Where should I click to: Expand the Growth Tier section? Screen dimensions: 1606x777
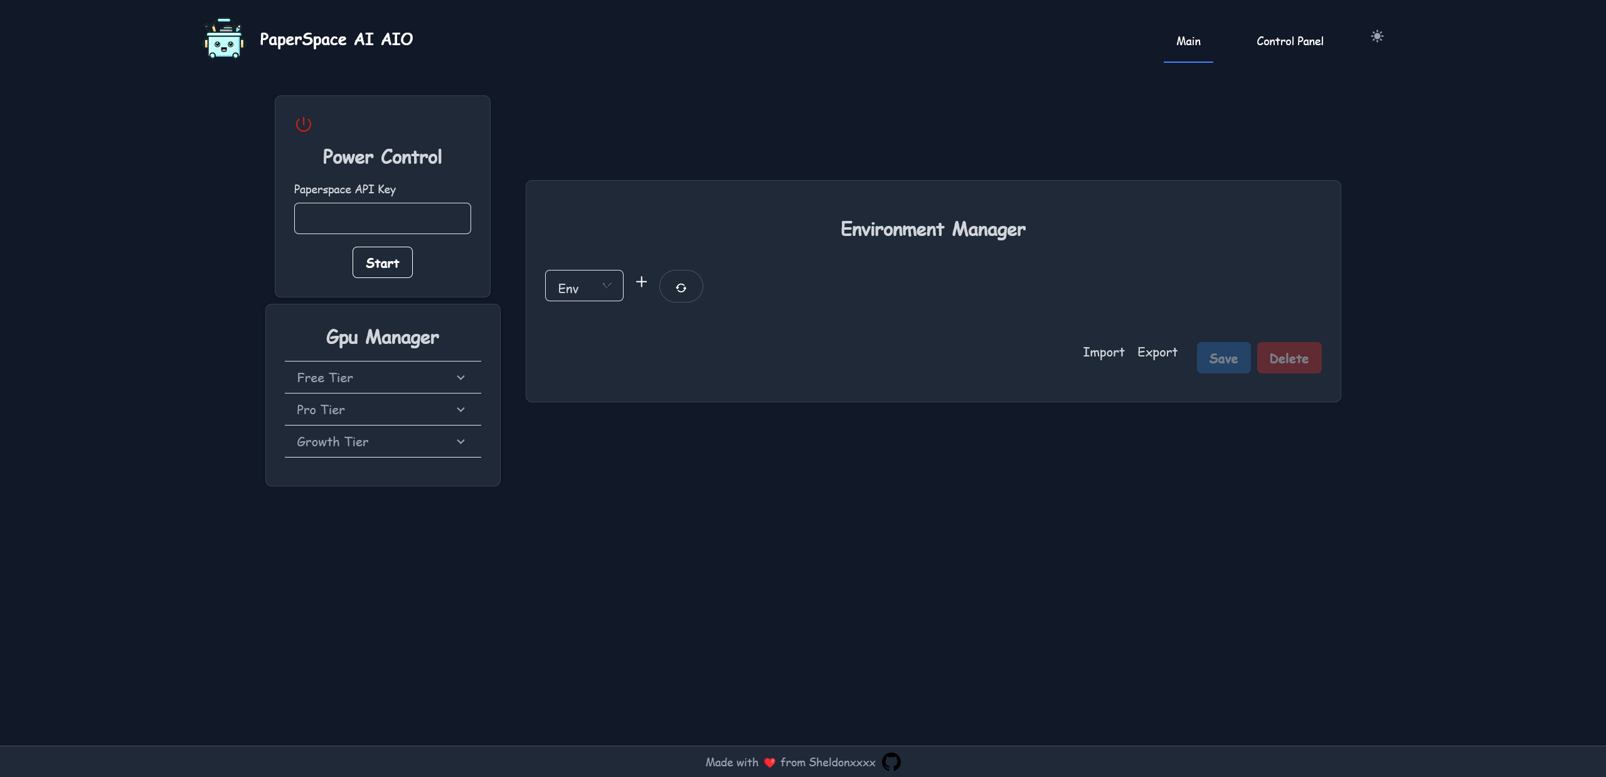(x=383, y=442)
